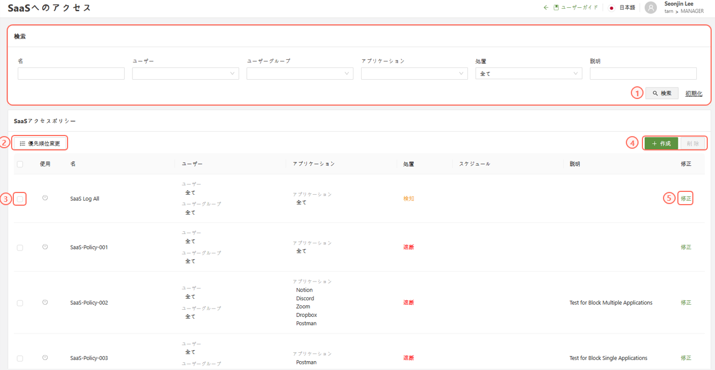Screen dimensions: 715x370
Task: Open the ユーザーガイド user guide link
Action: pos(576,8)
